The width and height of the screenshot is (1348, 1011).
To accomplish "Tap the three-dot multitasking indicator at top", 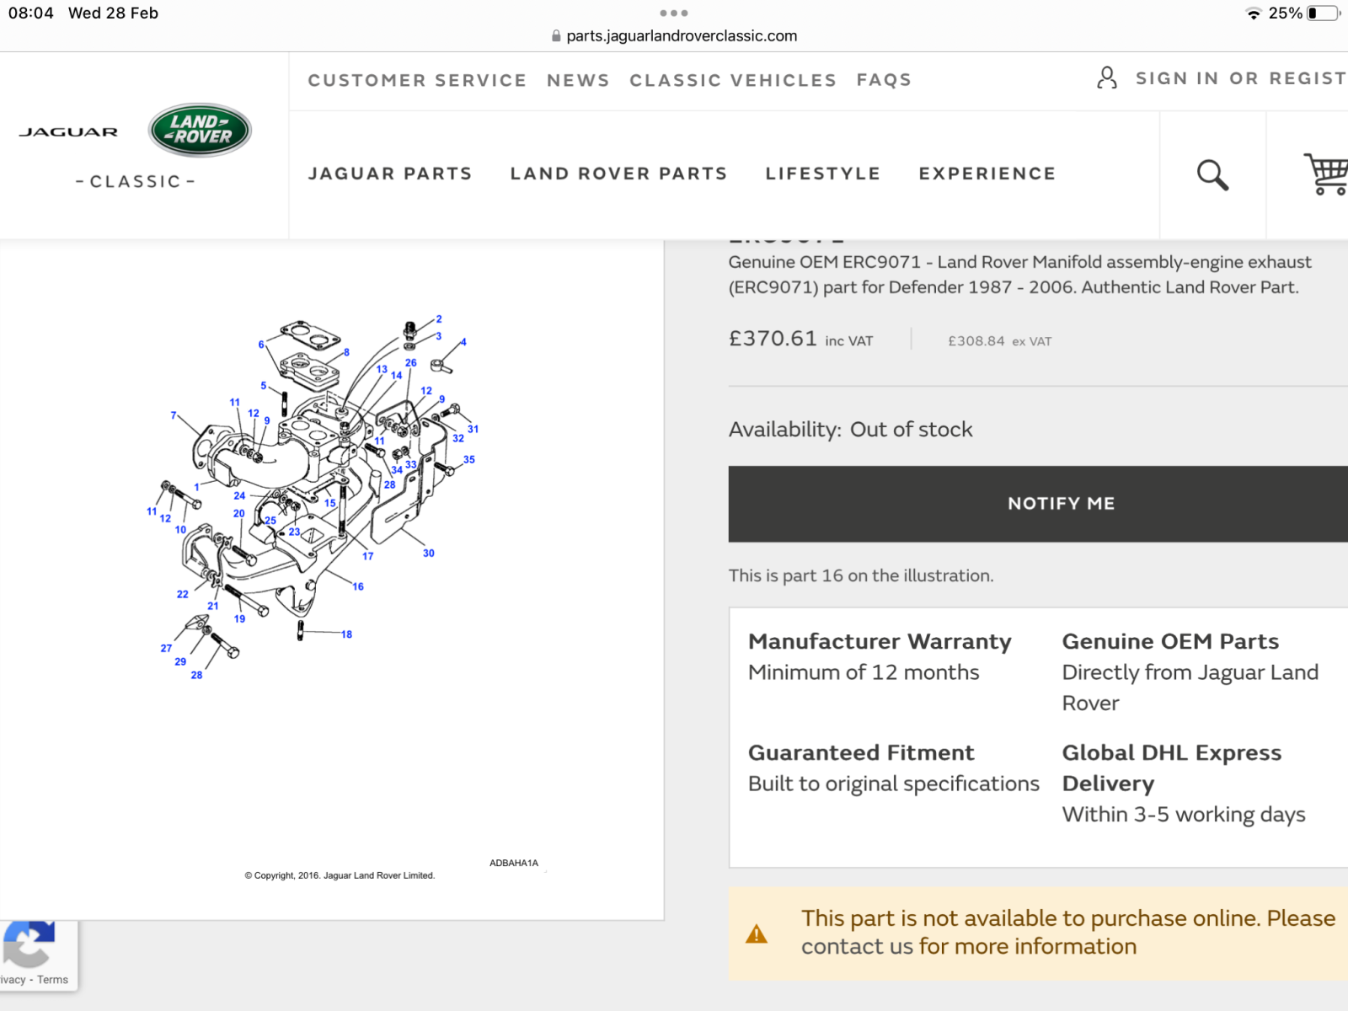I will click(x=674, y=13).
